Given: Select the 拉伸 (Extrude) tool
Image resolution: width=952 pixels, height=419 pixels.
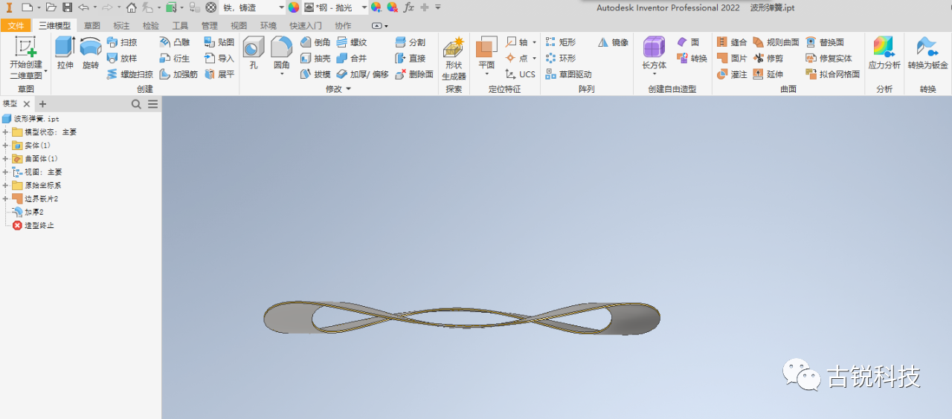Looking at the screenshot, I should coord(65,53).
